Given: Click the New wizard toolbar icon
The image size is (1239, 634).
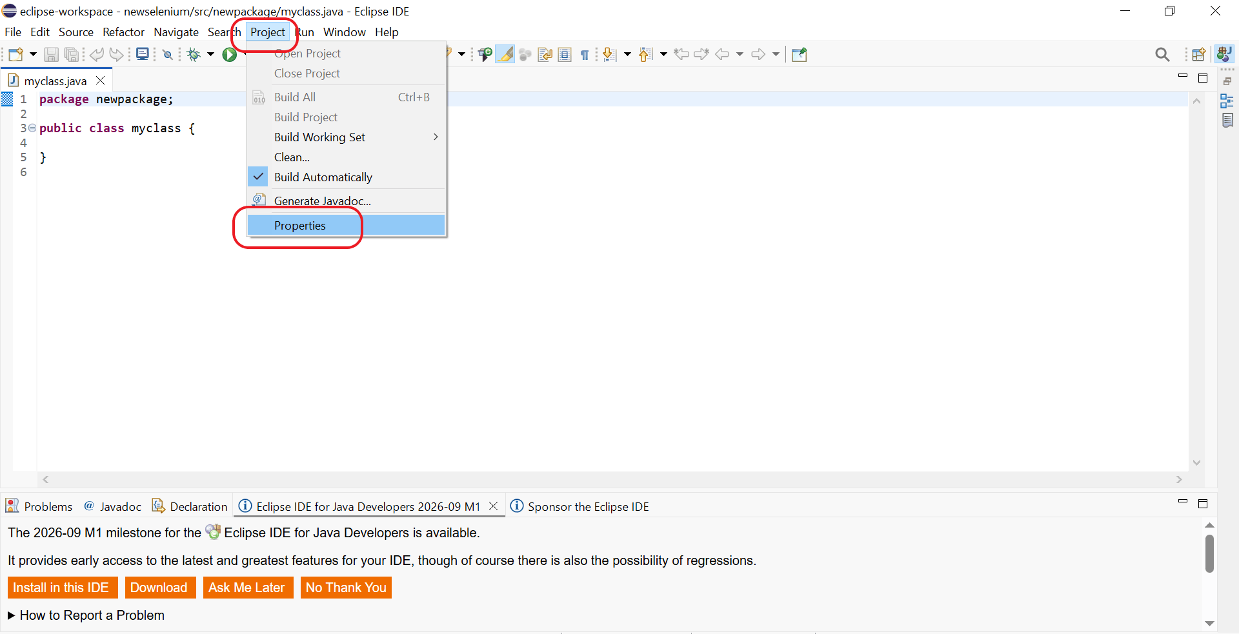Looking at the screenshot, I should 15,55.
